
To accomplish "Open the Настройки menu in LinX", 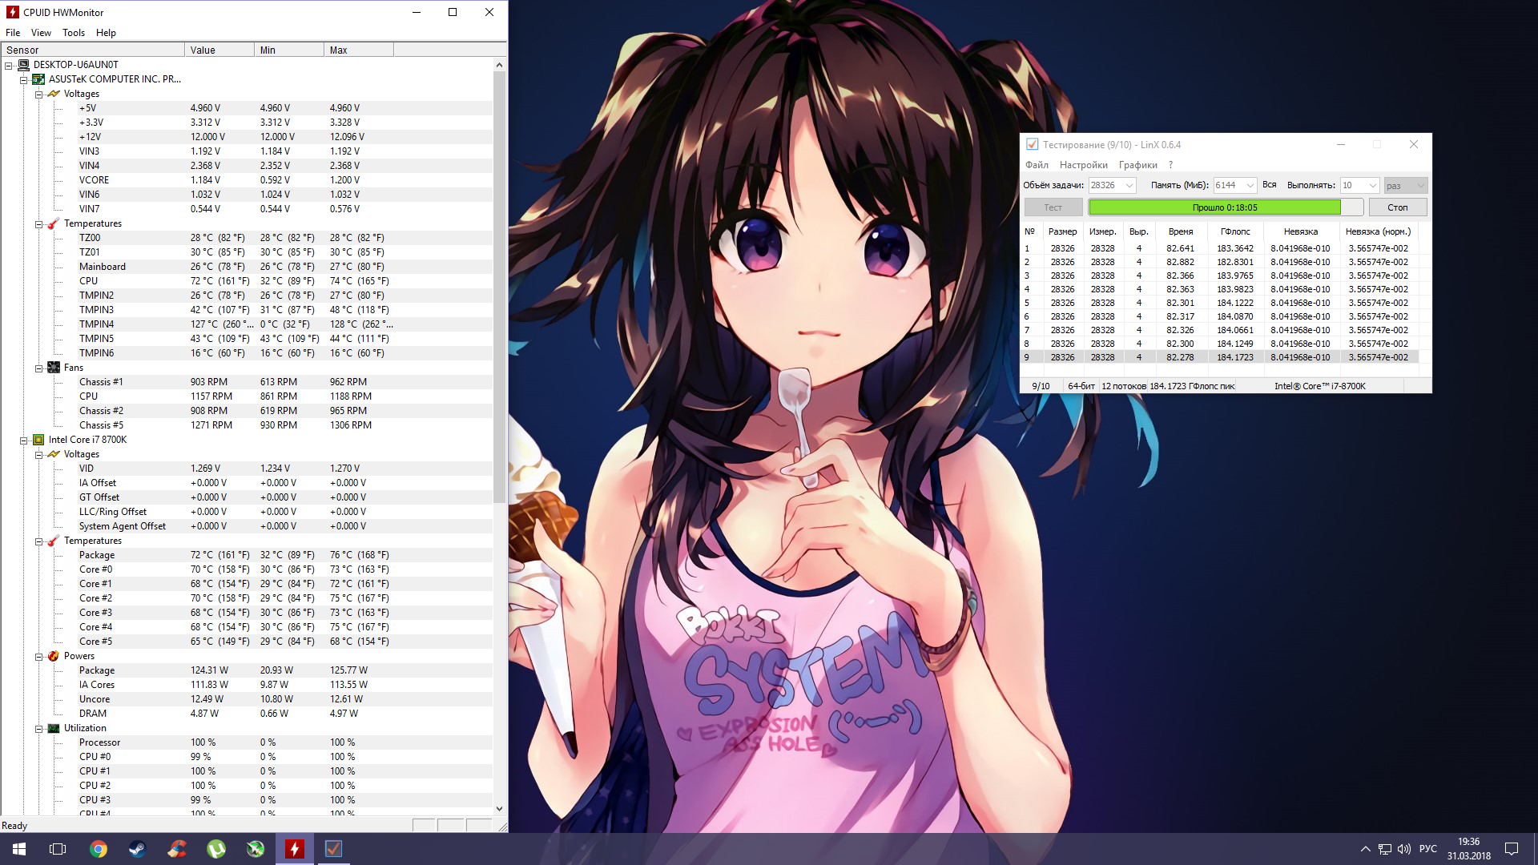I will 1083,165.
